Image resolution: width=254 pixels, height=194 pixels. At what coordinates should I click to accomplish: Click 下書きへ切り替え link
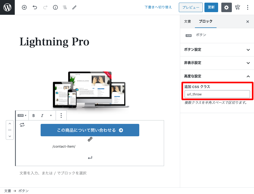[158, 7]
